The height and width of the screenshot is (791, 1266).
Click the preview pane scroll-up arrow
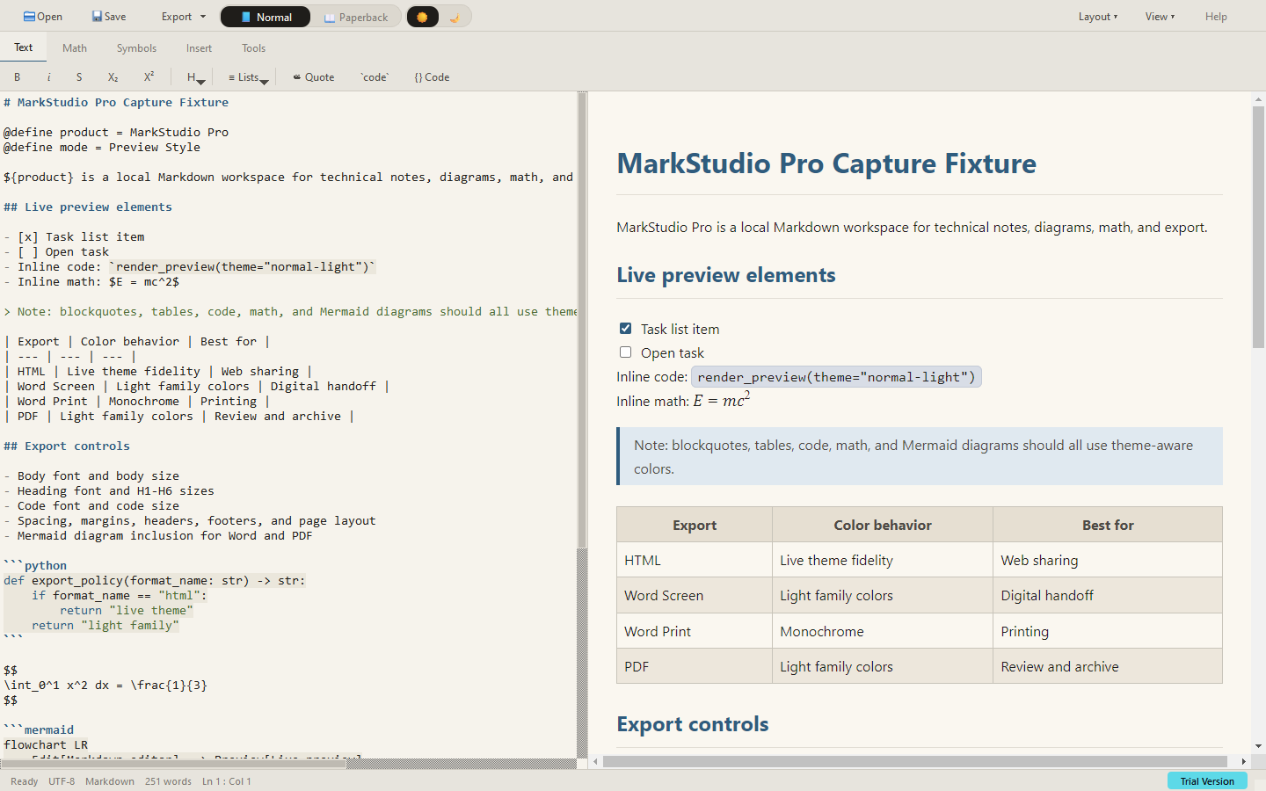(x=1258, y=99)
